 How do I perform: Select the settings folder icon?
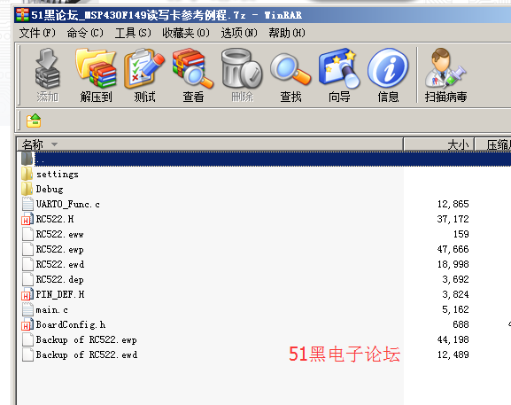(27, 174)
